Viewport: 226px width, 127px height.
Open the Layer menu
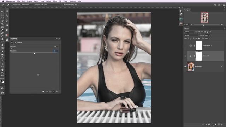pos(36,1)
